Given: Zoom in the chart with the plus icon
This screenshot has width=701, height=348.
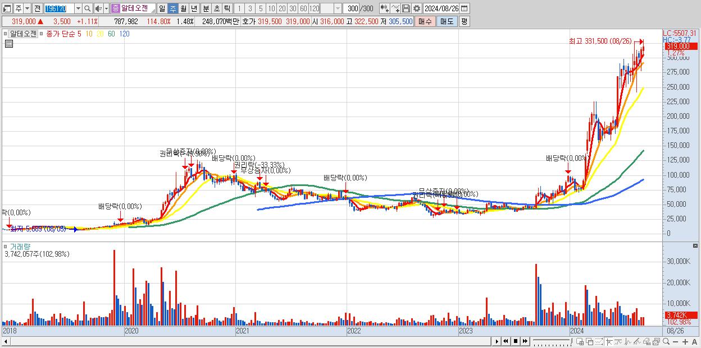Looking at the screenshot, I should [685, 342].
